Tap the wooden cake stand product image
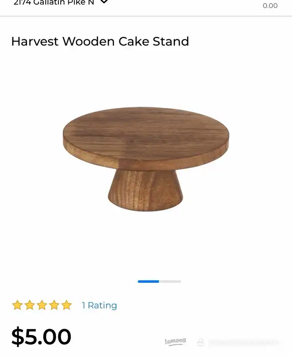Screen dimensions: 292x356 [x=146, y=159]
